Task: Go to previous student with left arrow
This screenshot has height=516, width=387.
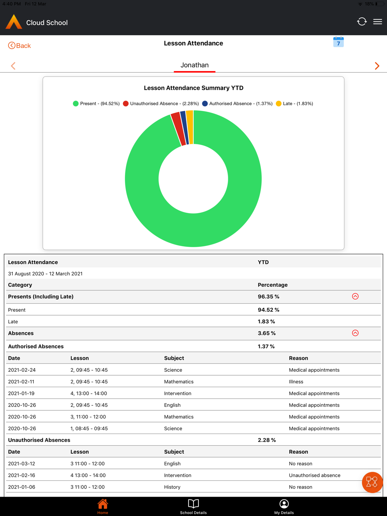Action: 13,66
